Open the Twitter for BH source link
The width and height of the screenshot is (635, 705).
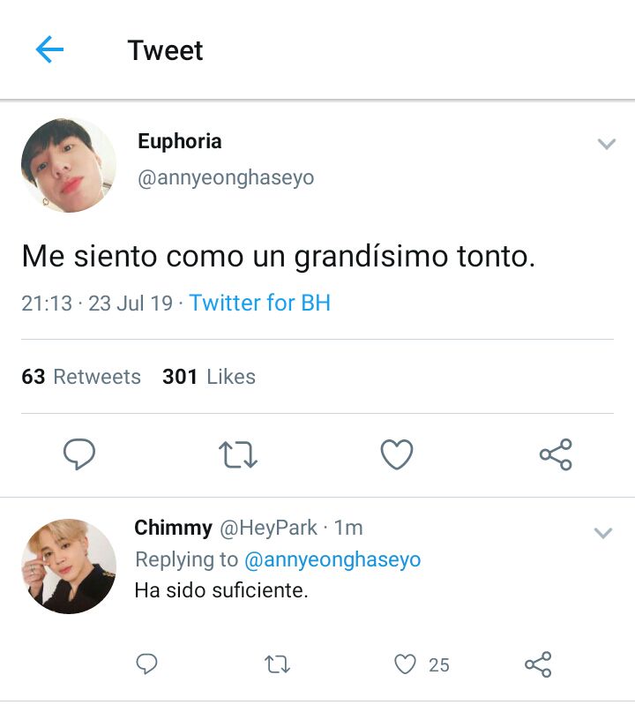pyautogui.click(x=260, y=303)
